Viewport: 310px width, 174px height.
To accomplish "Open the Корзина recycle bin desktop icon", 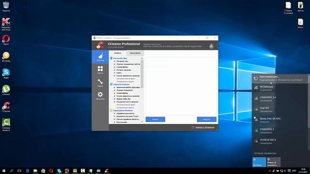I will click(x=6, y=6).
